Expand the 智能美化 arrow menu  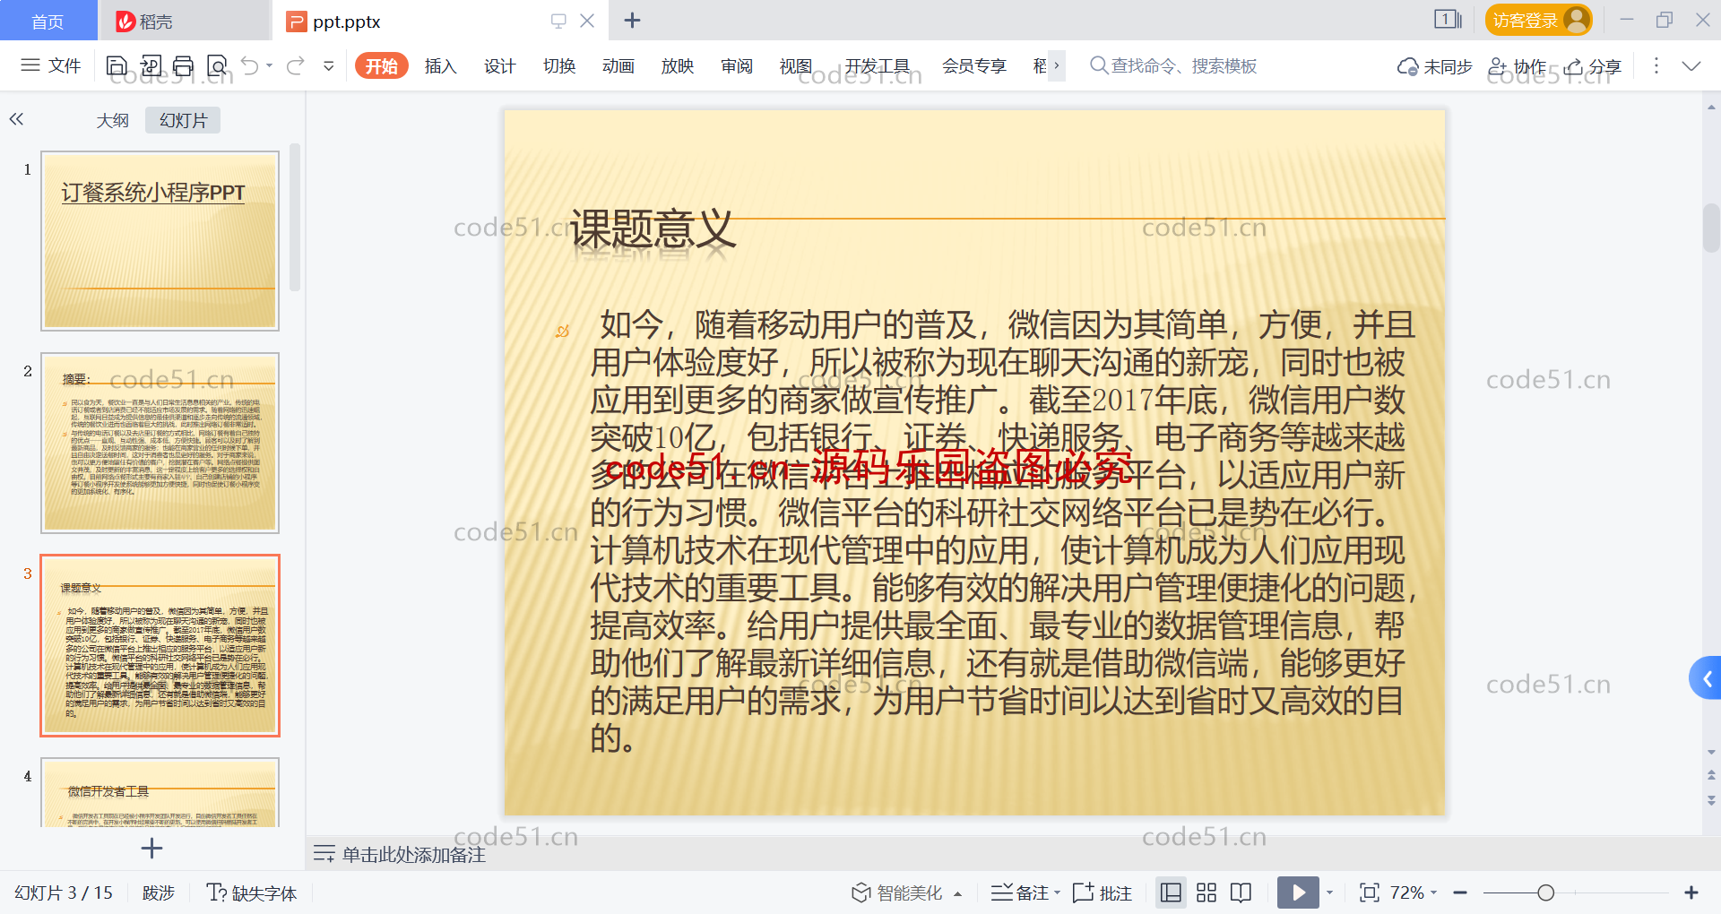(957, 893)
